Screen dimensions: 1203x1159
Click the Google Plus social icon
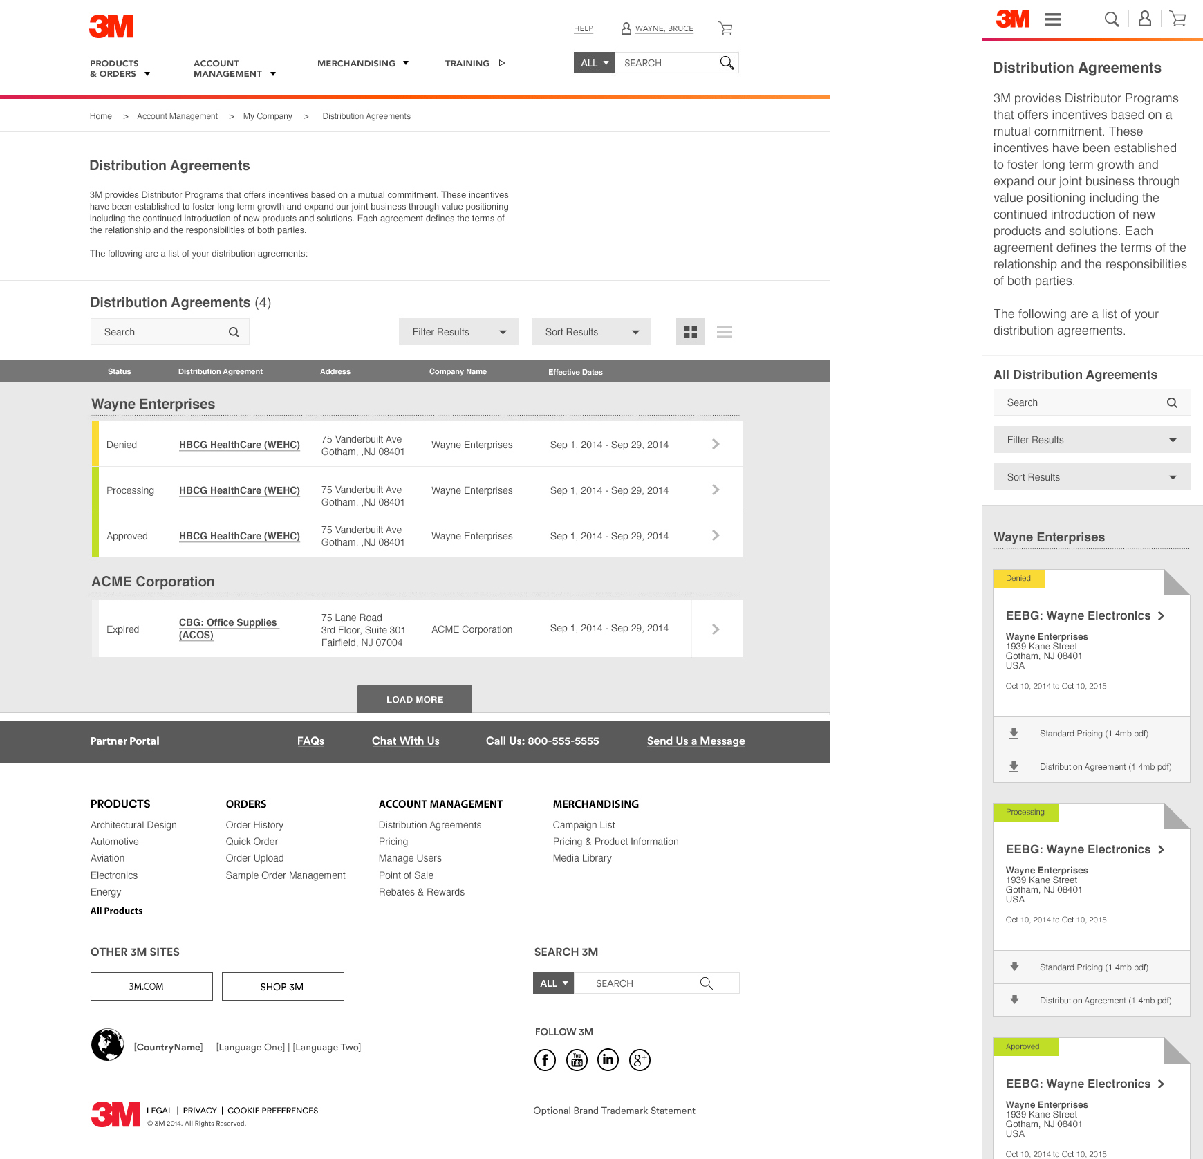pyautogui.click(x=640, y=1059)
